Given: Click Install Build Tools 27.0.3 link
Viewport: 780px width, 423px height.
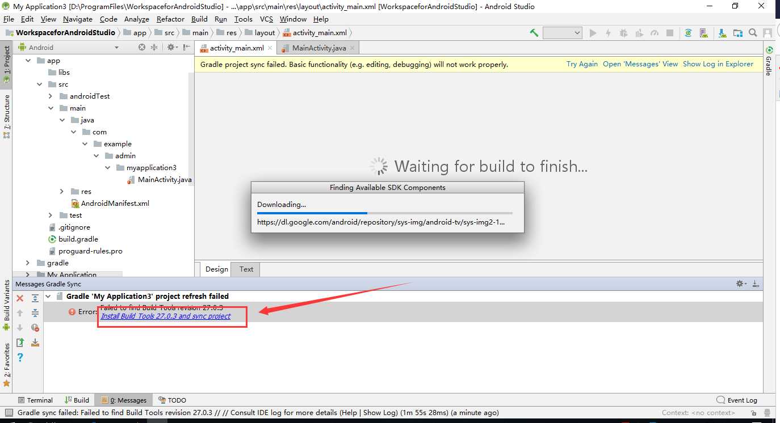Looking at the screenshot, I should [x=165, y=316].
